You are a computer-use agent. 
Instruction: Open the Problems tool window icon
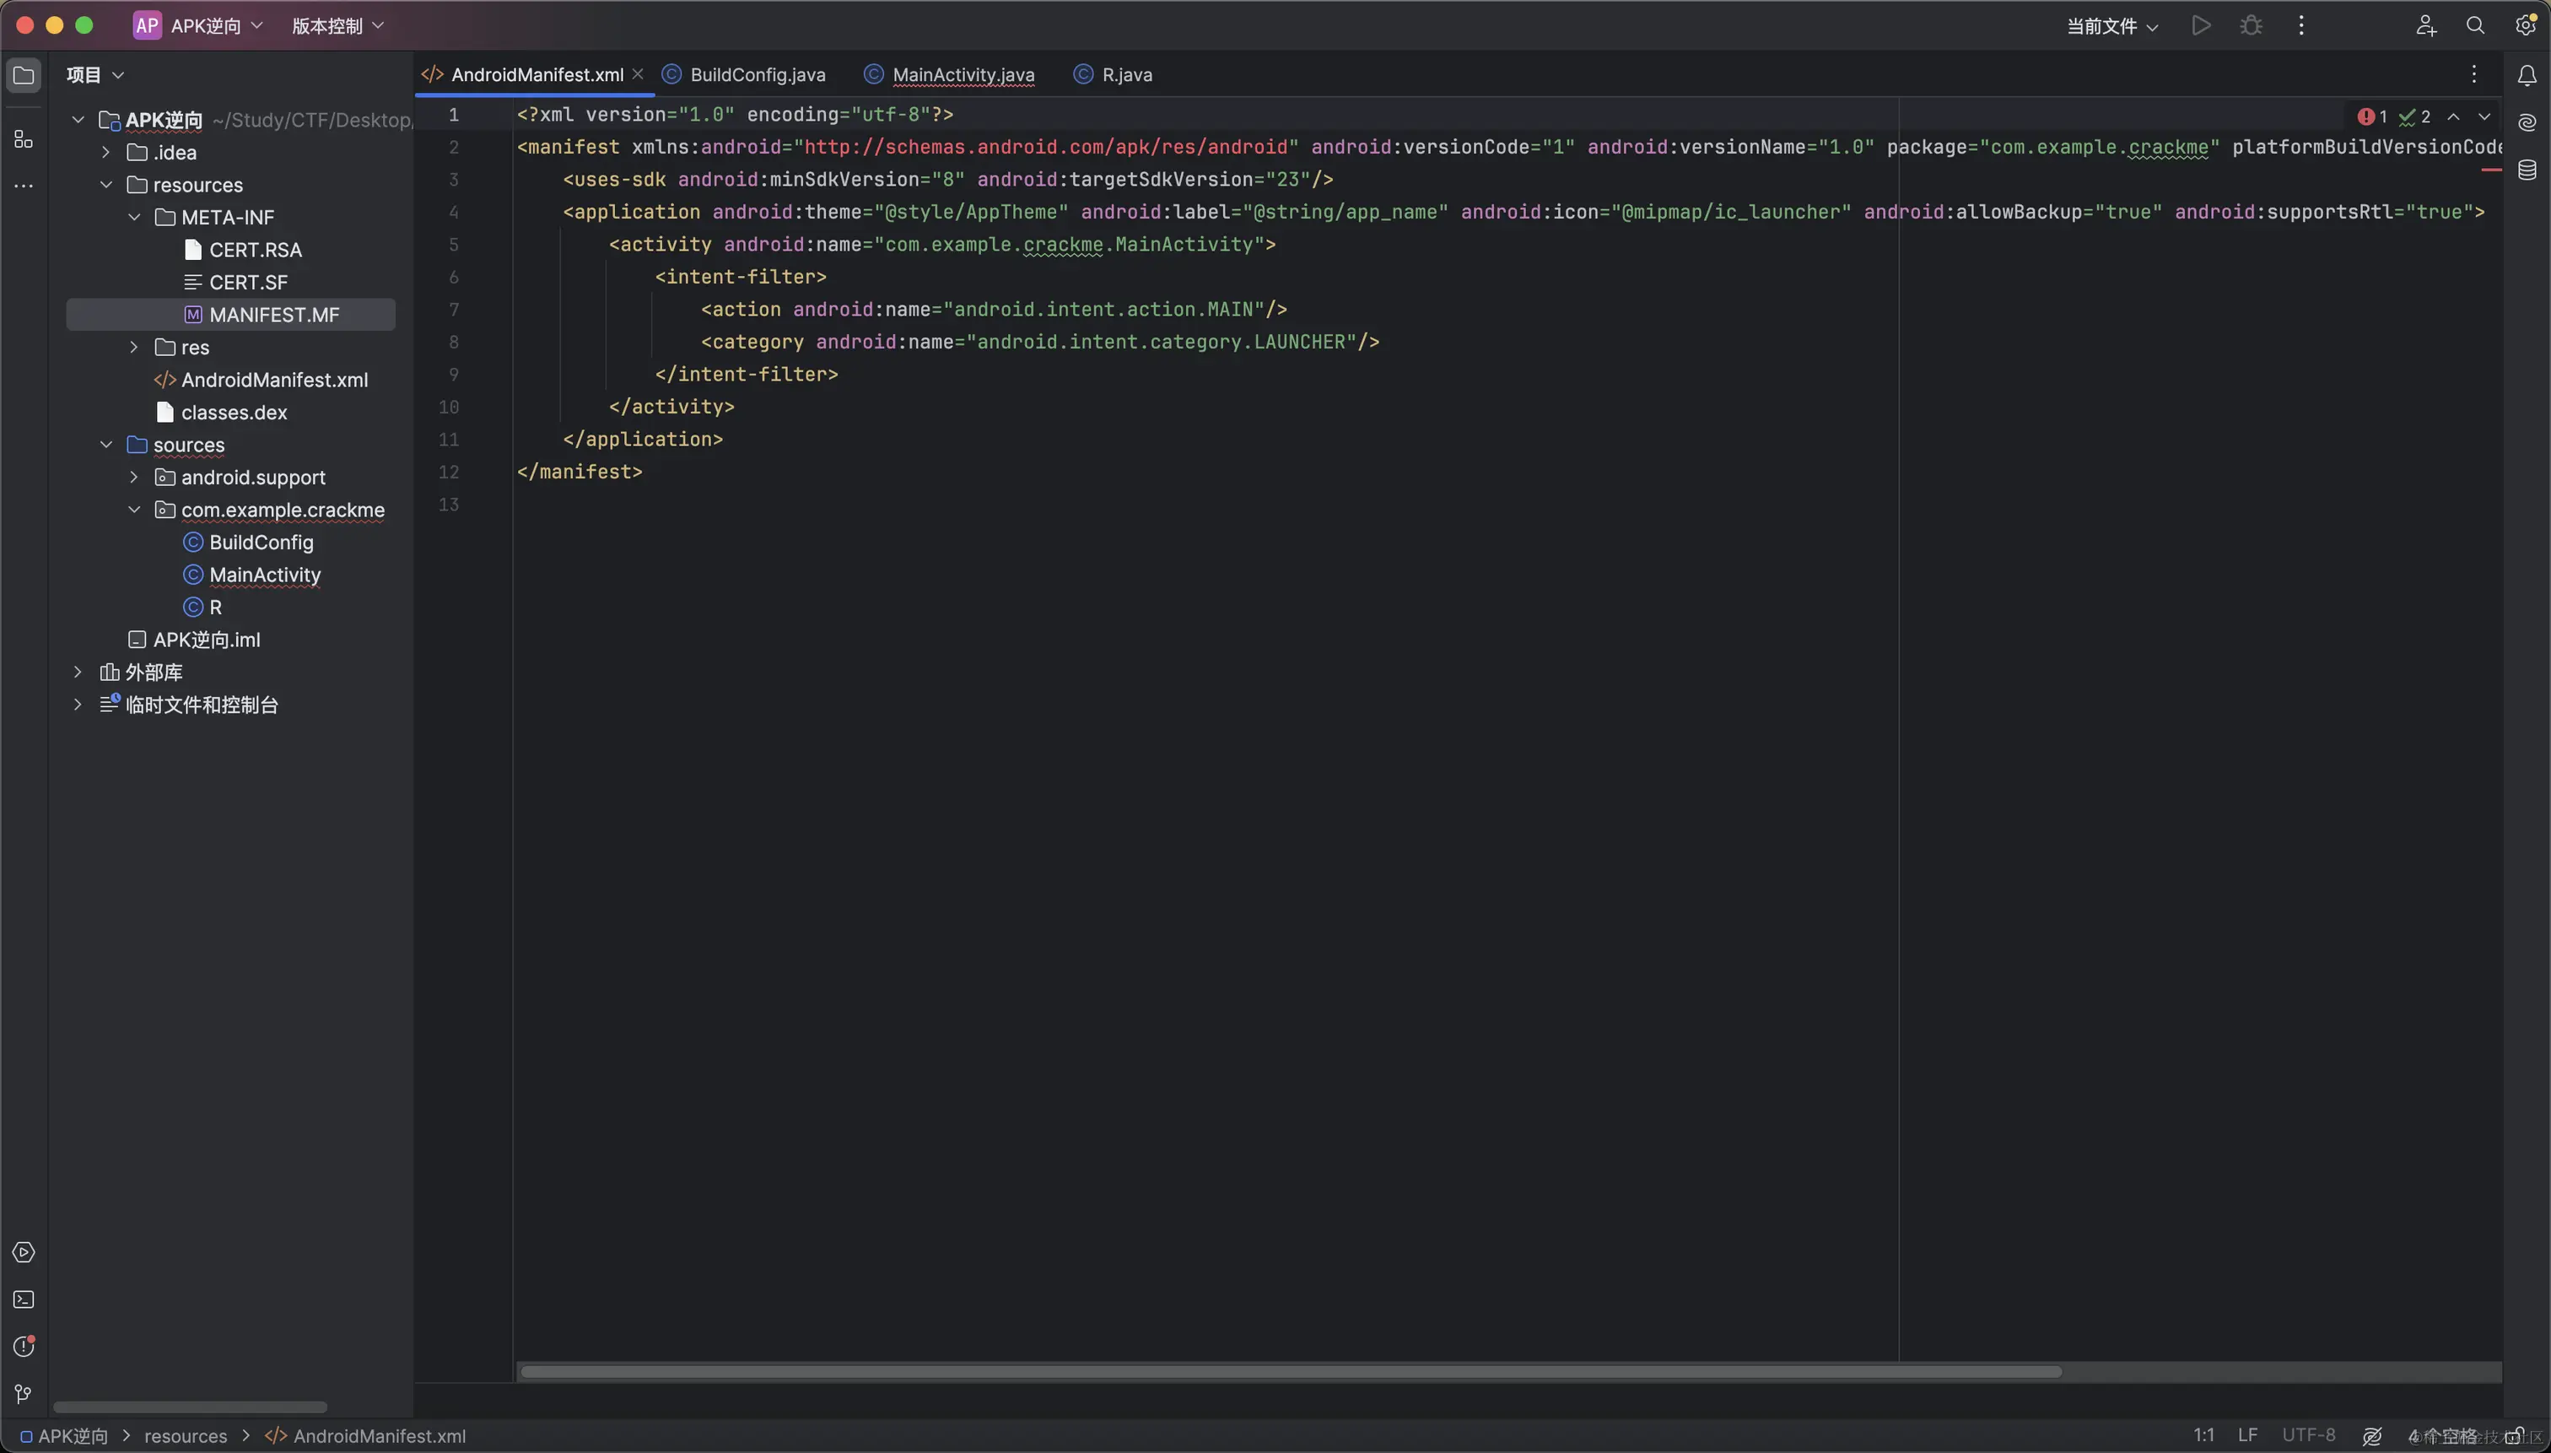click(x=23, y=1346)
